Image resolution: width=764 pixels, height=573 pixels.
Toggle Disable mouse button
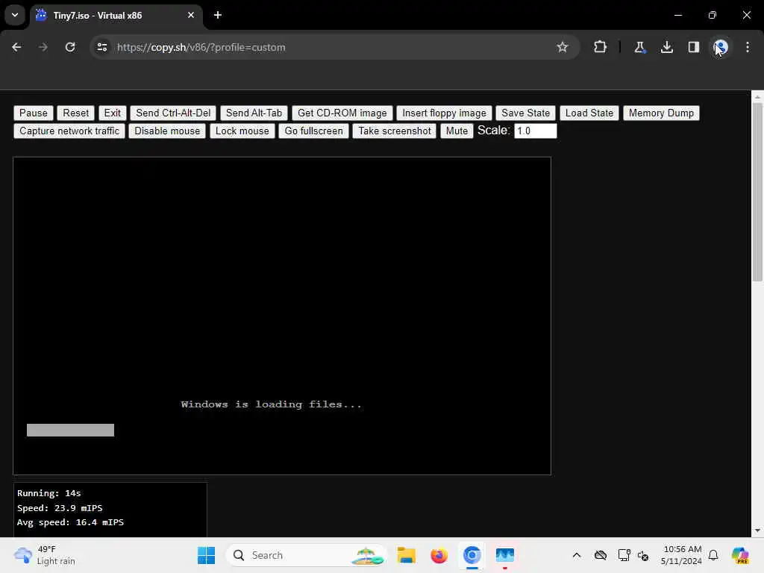(167, 131)
